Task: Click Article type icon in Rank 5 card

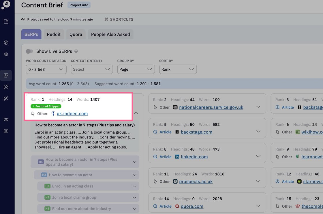Action: [155, 132]
